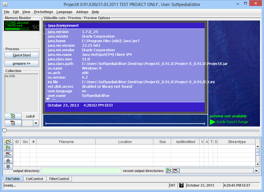Click the Streamtype column header

[x=237, y=142]
